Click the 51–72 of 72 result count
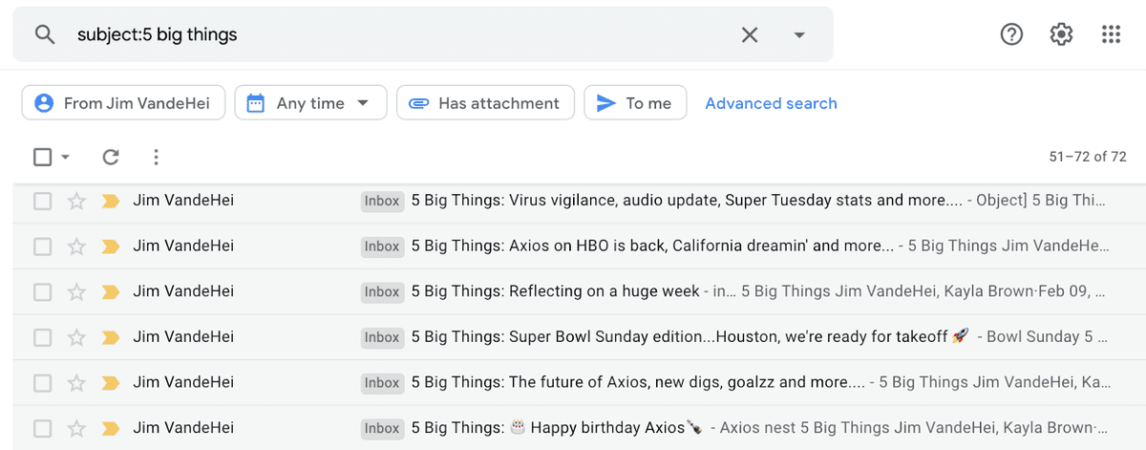This screenshot has height=450, width=1146. pyautogui.click(x=1088, y=157)
